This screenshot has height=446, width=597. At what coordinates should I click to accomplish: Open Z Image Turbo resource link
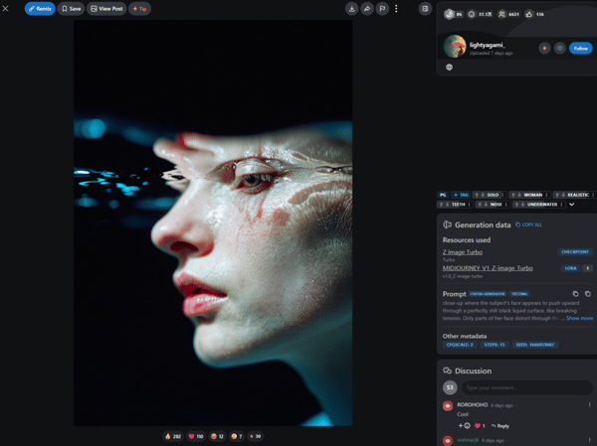tap(463, 251)
